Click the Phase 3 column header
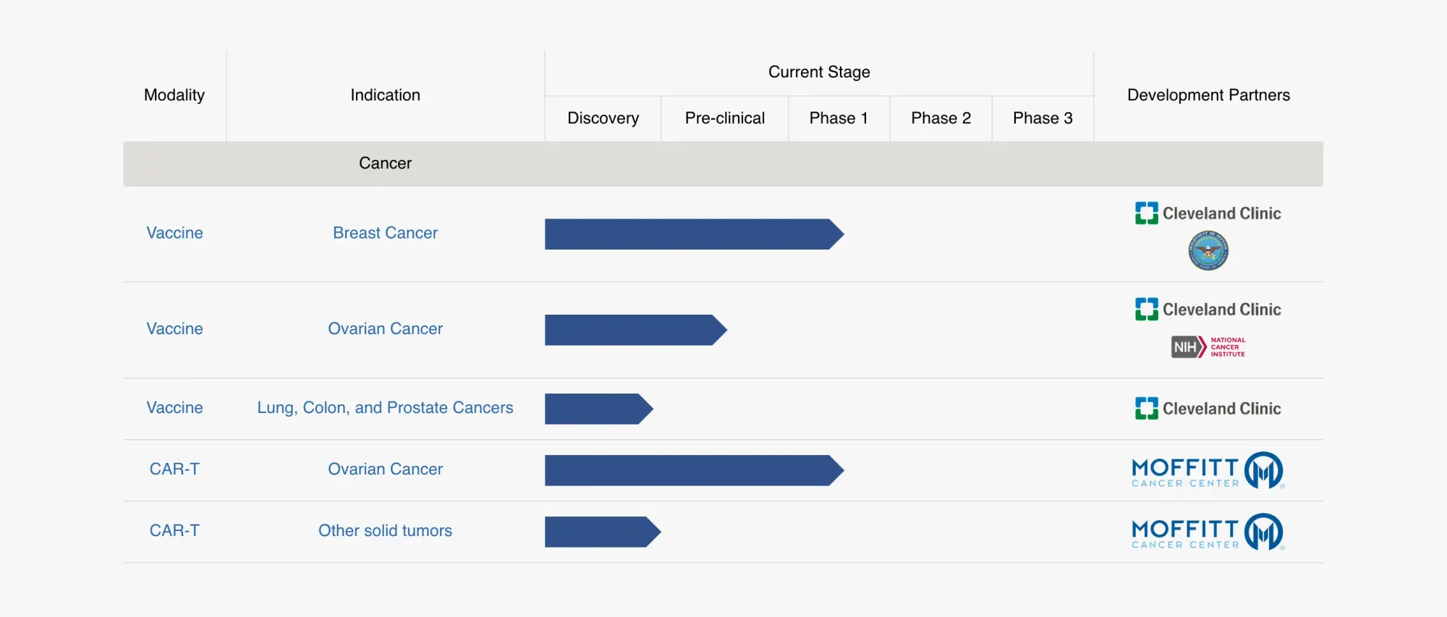 click(x=1042, y=119)
